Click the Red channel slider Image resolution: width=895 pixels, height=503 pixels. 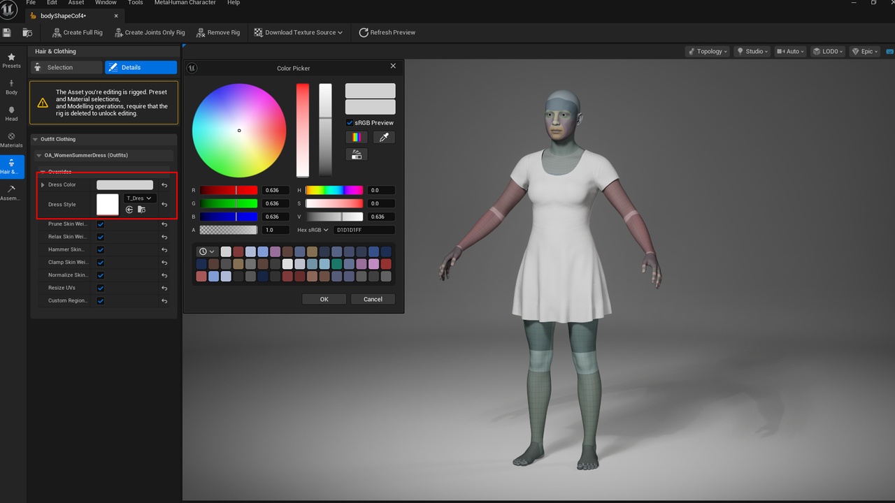point(229,190)
